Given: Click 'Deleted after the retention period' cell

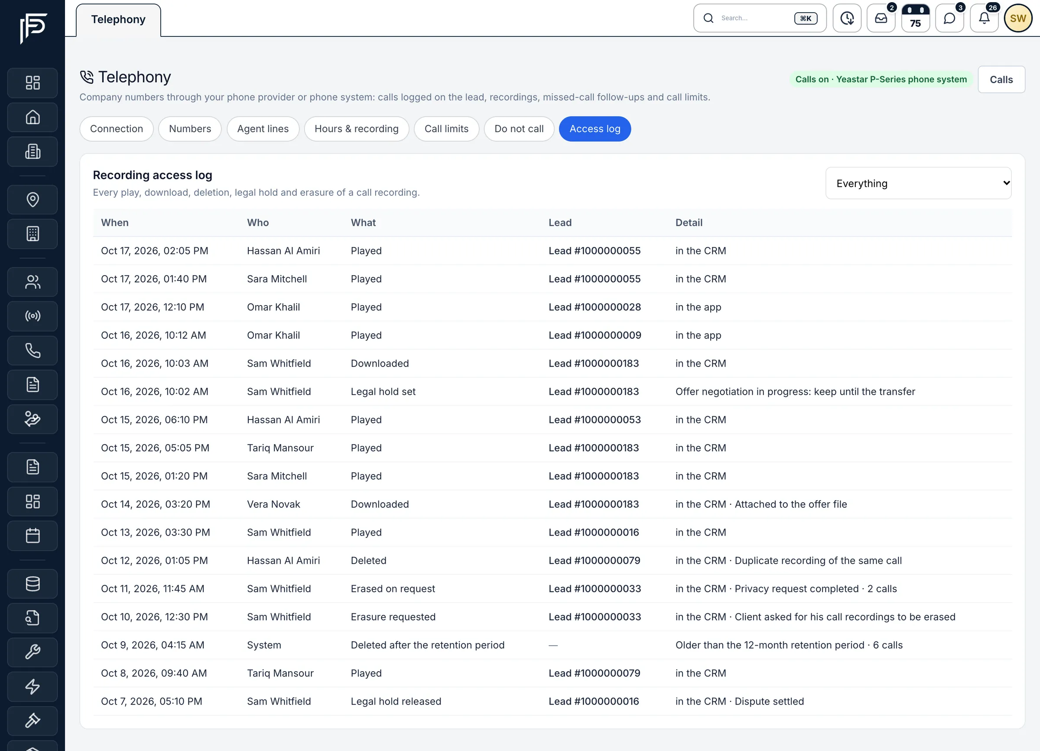Looking at the screenshot, I should click(427, 645).
